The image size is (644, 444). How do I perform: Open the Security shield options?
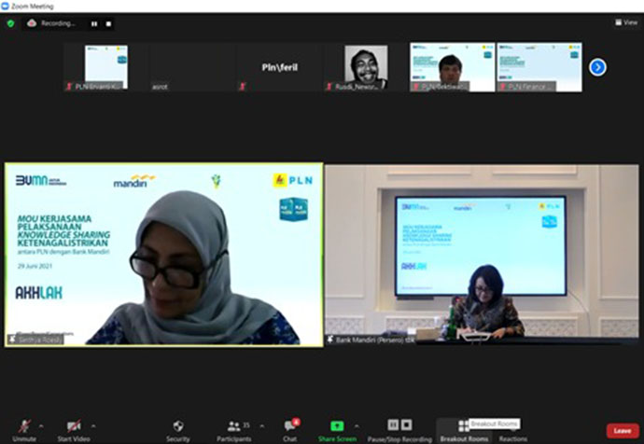(x=177, y=426)
